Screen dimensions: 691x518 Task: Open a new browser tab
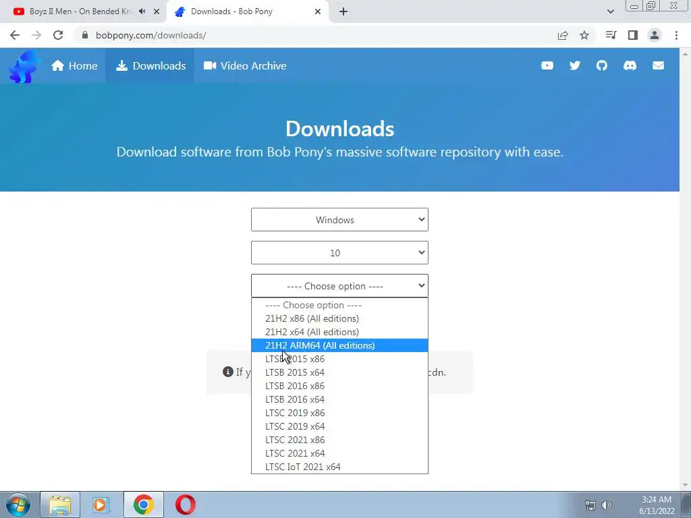(x=343, y=11)
